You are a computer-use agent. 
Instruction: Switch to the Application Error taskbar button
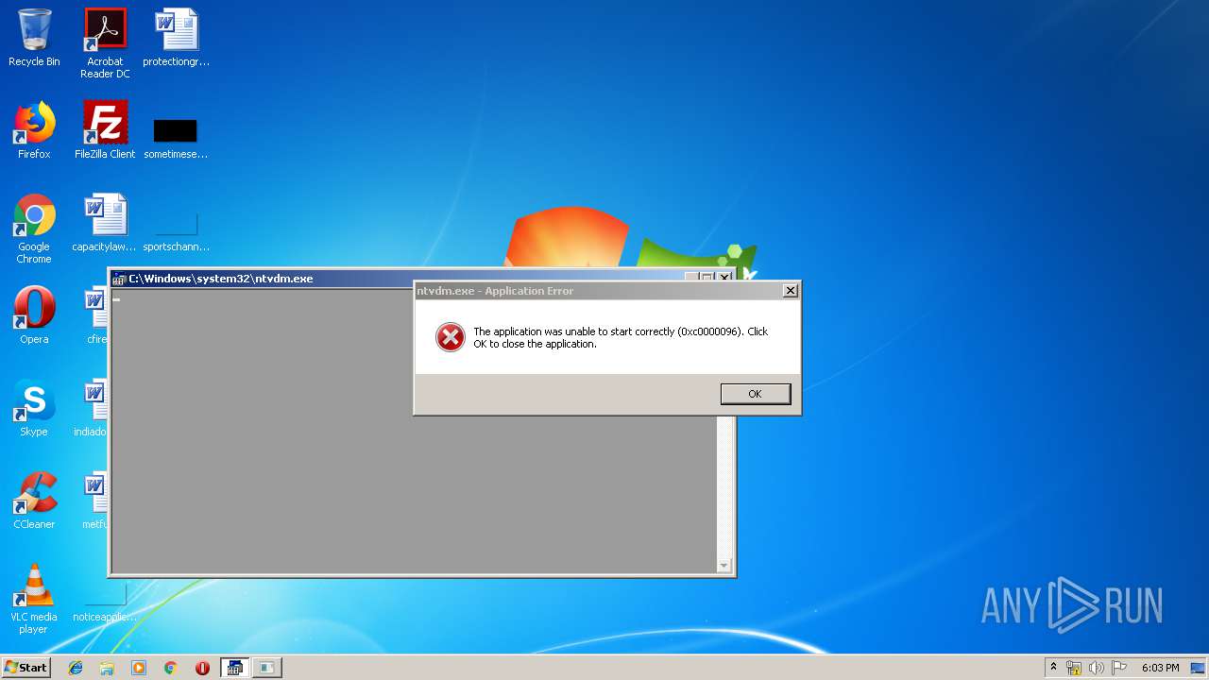pos(267,668)
